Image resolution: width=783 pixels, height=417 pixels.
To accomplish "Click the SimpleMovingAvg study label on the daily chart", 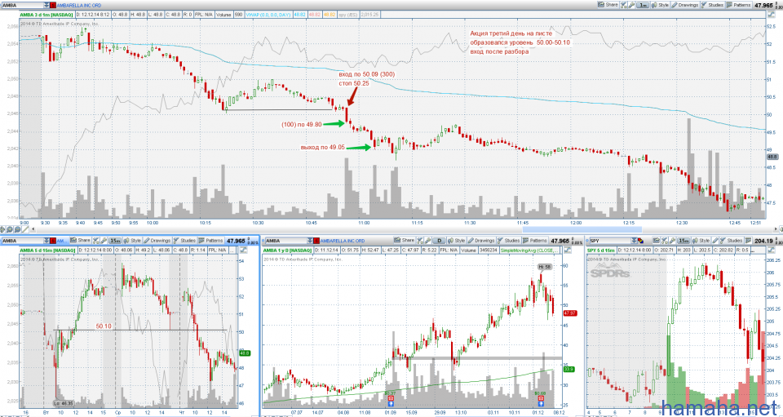I will 530,250.
